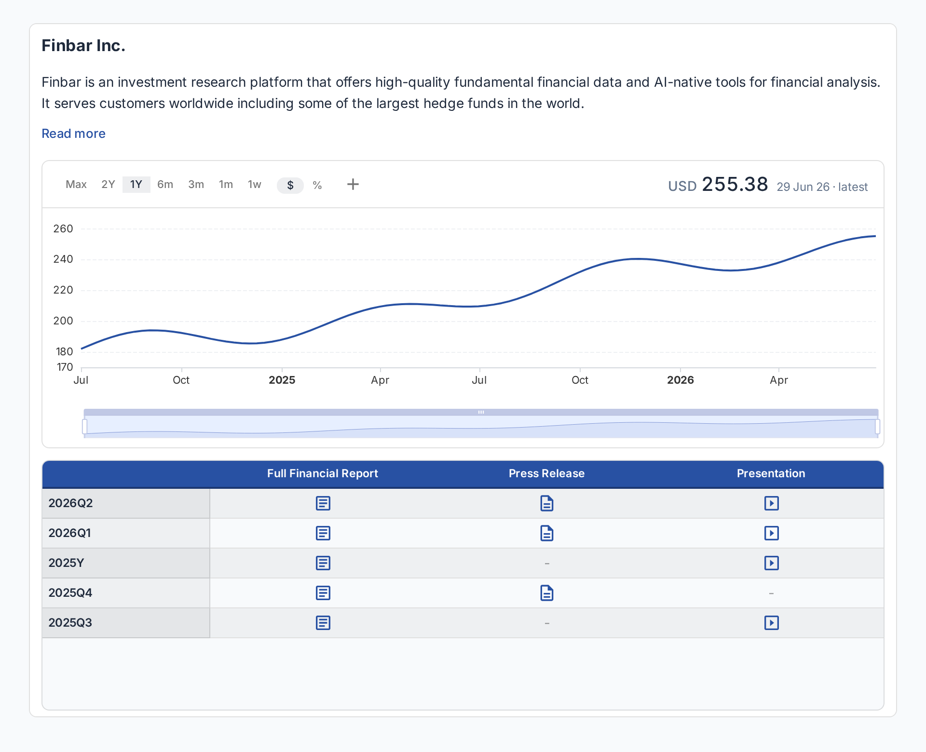The width and height of the screenshot is (926, 752).
Task: Open the 2025Q3 full financial report icon
Action: coord(323,623)
